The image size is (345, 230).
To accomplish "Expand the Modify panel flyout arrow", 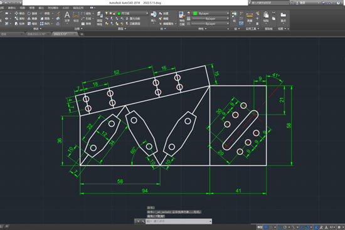I will tap(41, 29).
